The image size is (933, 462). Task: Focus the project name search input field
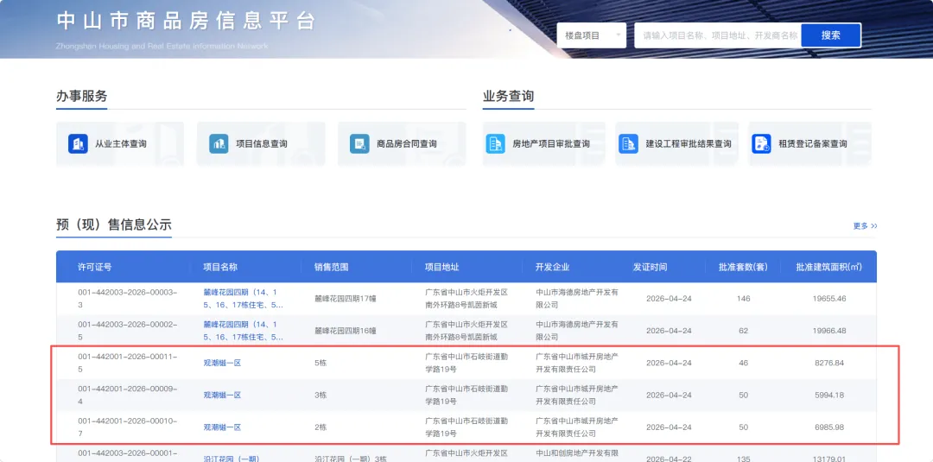[x=717, y=35]
